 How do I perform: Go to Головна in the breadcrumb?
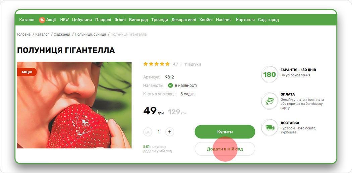[x=24, y=34]
